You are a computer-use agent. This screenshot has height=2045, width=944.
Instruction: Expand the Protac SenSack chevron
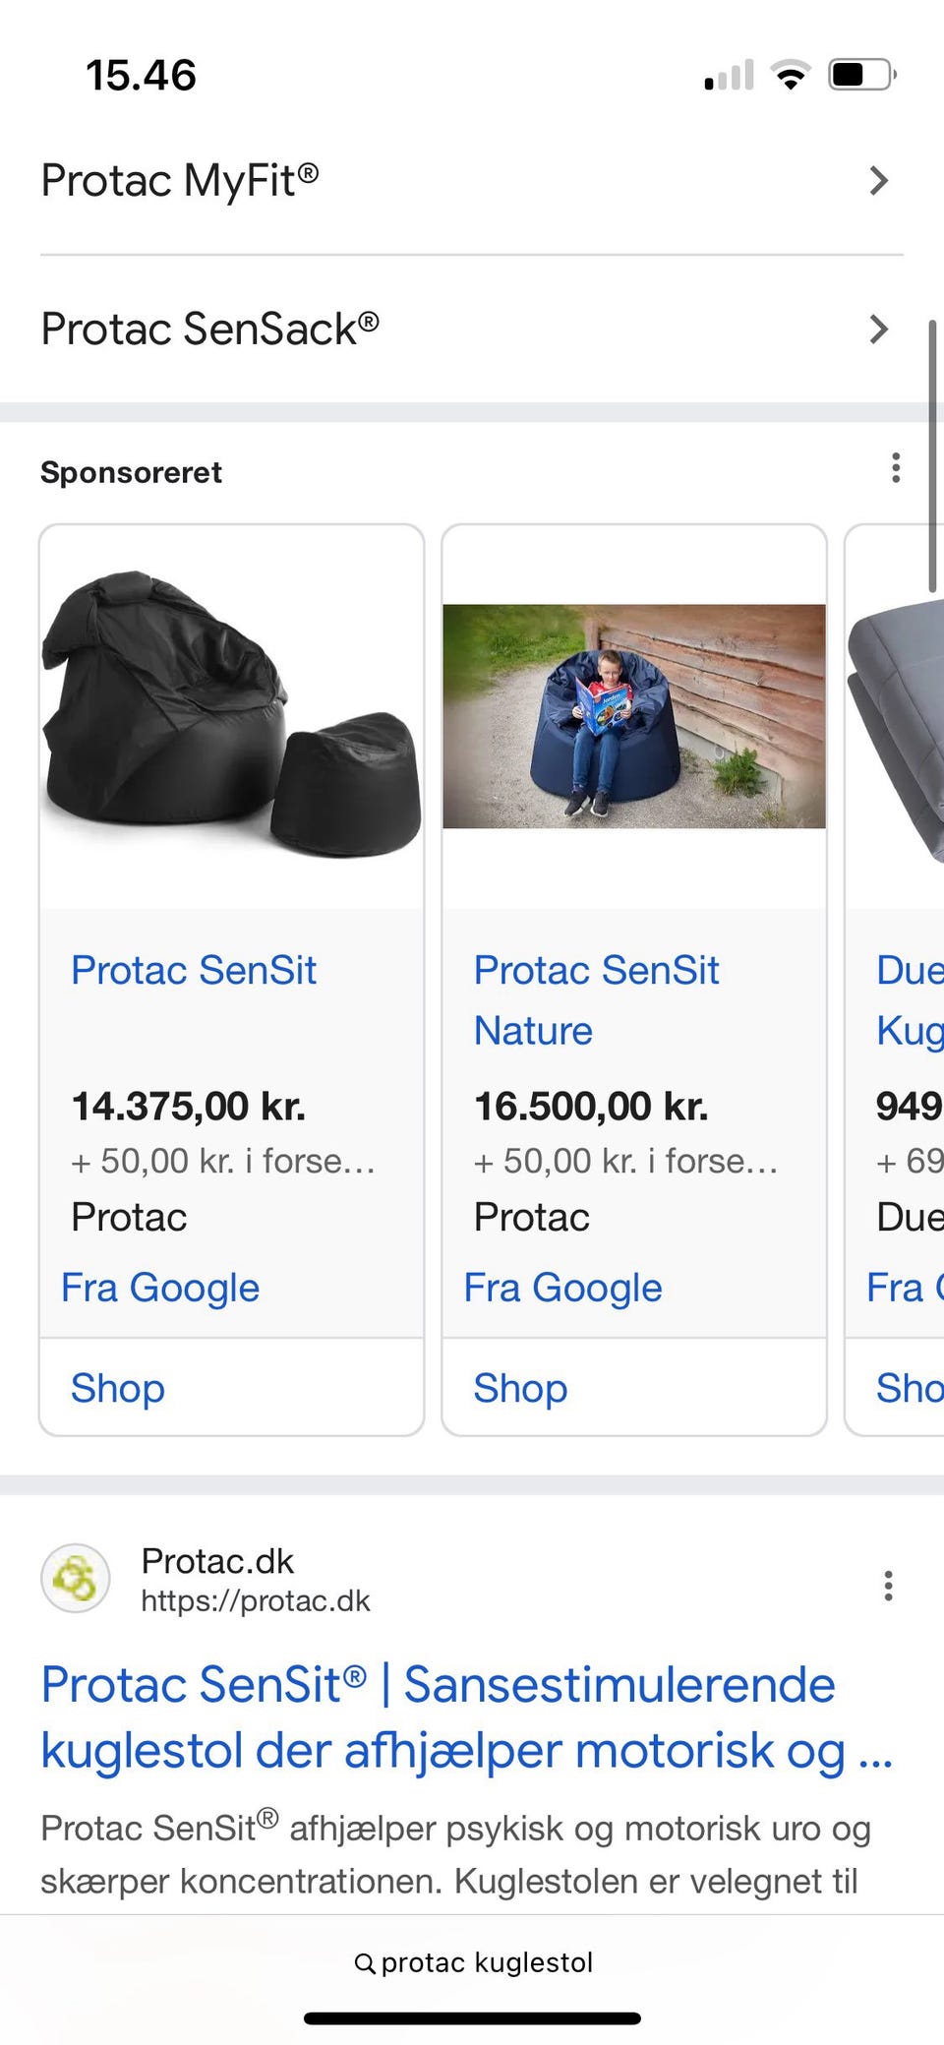click(878, 329)
